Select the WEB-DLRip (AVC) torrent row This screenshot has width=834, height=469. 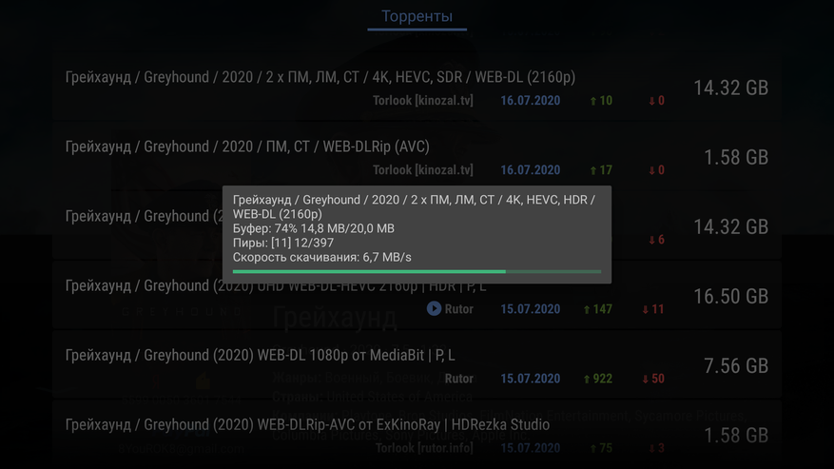coord(417,157)
